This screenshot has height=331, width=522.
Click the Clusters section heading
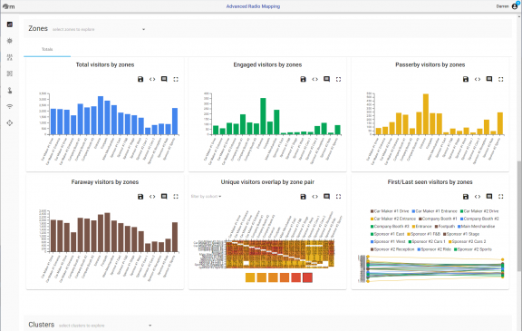click(42, 325)
